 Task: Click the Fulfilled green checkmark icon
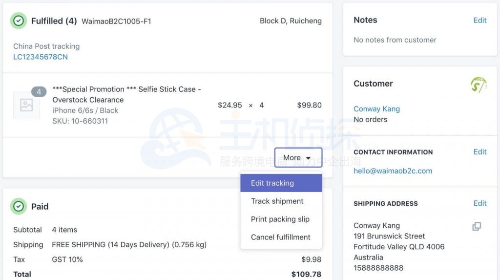tap(19, 21)
